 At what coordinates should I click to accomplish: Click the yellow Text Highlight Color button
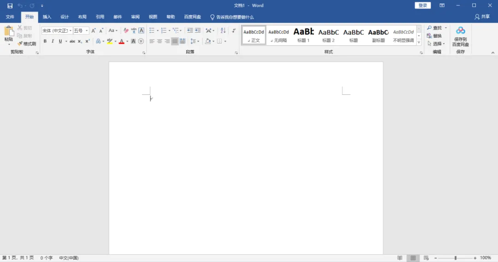[x=110, y=41]
